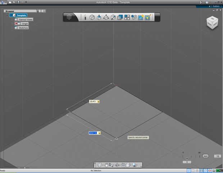Collapse the Template tree node
This screenshot has height=173, width=223.
pos(7,15)
